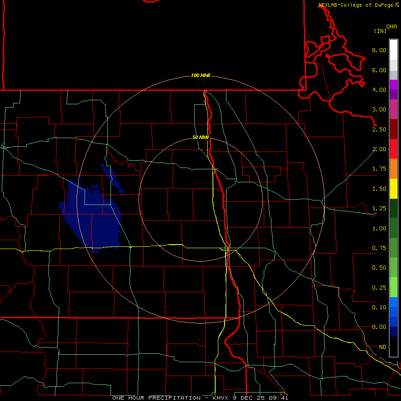Select the 0.75 legend value
401x401 pixels.
379,248
